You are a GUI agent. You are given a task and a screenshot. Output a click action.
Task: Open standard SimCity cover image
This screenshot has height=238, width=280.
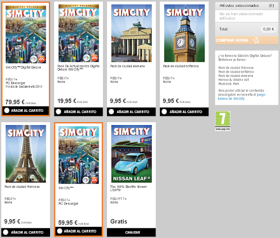79,155
